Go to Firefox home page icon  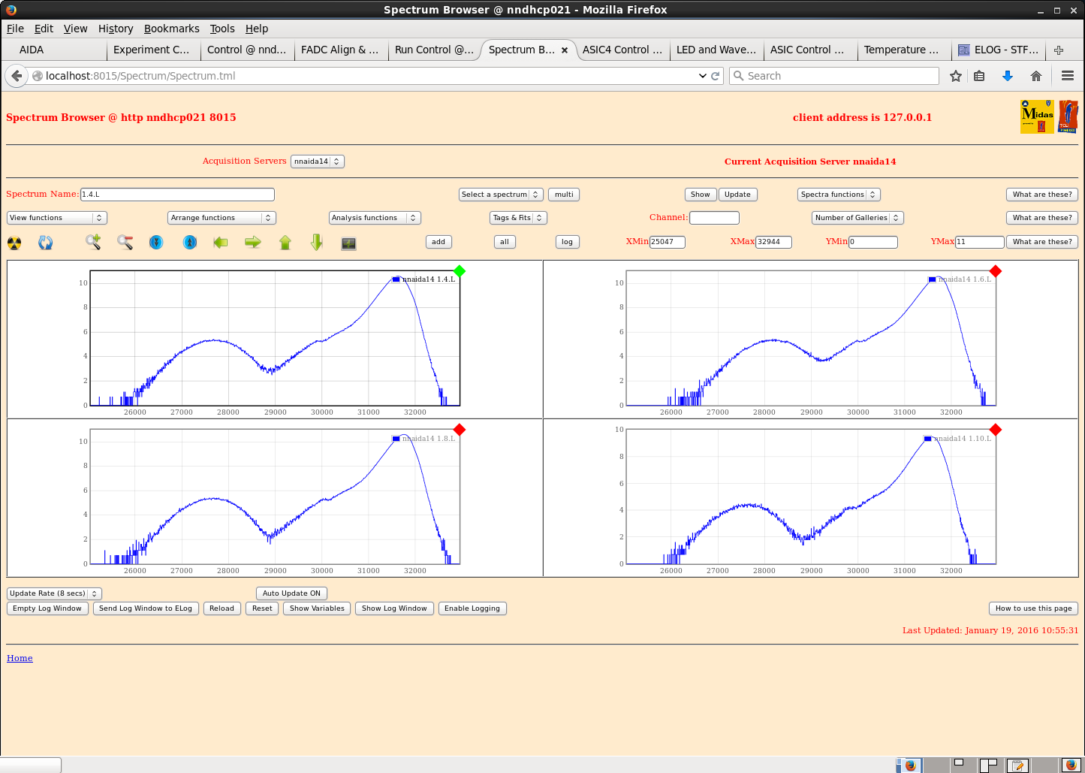click(x=1036, y=76)
